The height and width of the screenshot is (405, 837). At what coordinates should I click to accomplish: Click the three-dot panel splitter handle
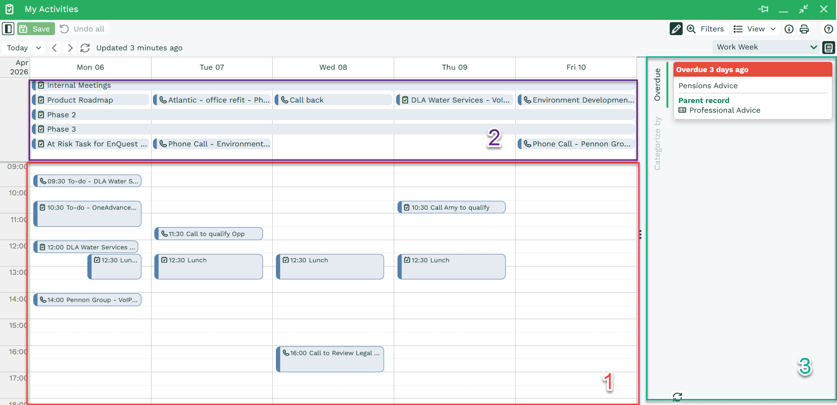640,235
